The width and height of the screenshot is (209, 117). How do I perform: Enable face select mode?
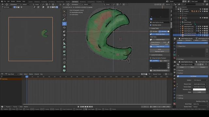click(x=19, y=7)
